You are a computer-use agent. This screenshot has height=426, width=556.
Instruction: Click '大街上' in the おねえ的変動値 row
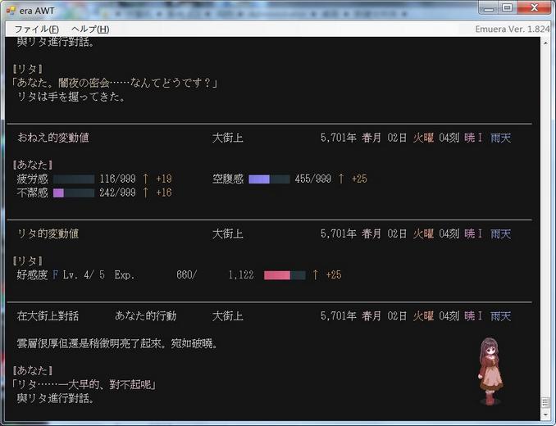(x=228, y=138)
